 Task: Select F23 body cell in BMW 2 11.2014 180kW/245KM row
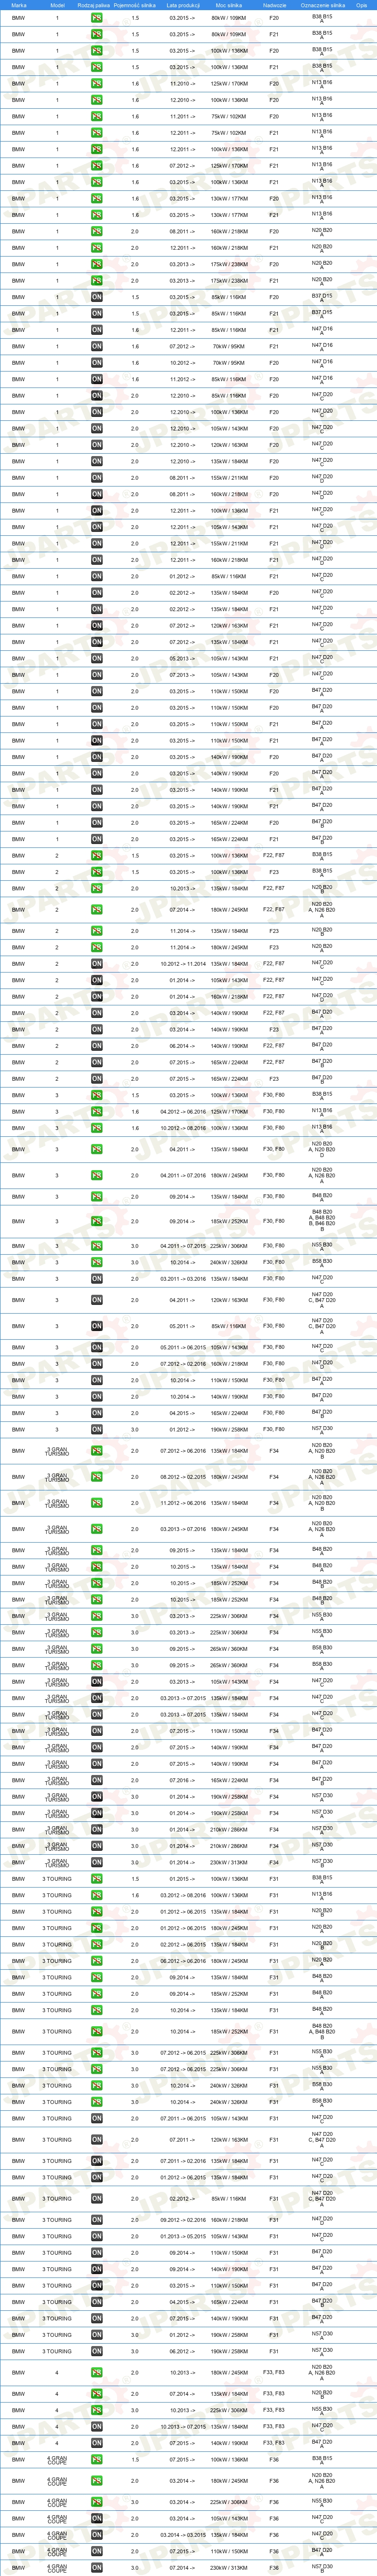coord(274,947)
